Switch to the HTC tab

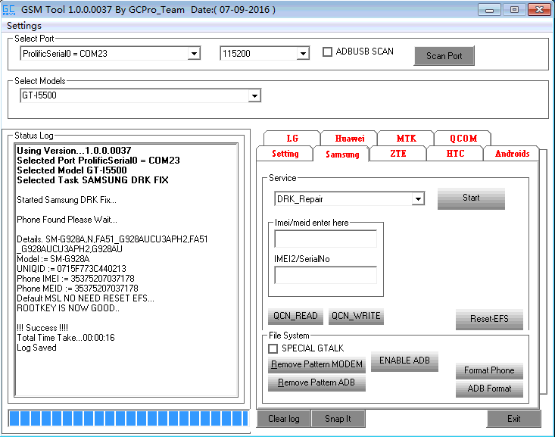point(455,154)
